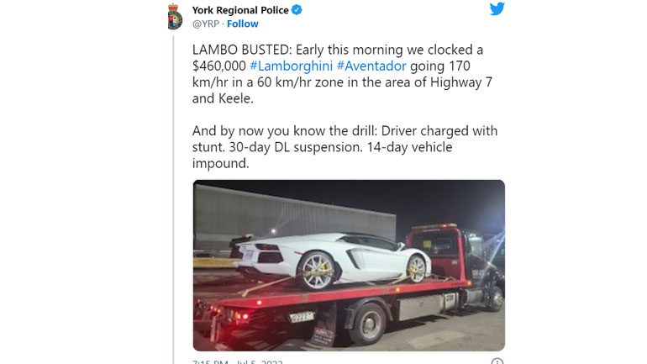647x364 pixels.
Task: Click the @YRP handle
Action: click(206, 24)
